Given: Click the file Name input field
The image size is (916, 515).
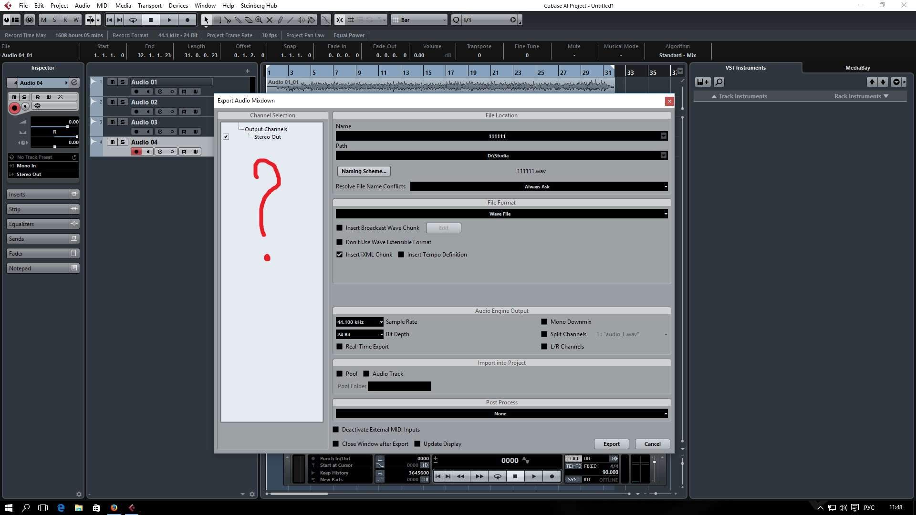Looking at the screenshot, I should click(497, 136).
